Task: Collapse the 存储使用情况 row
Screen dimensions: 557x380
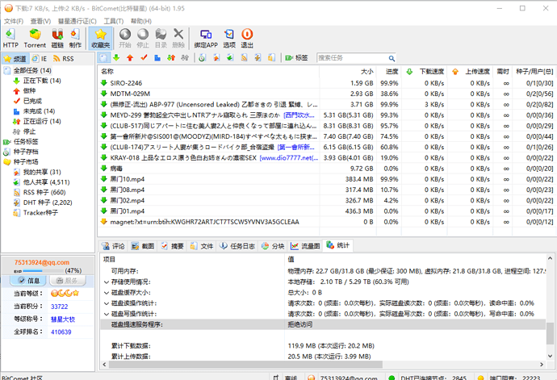Action: [x=107, y=282]
